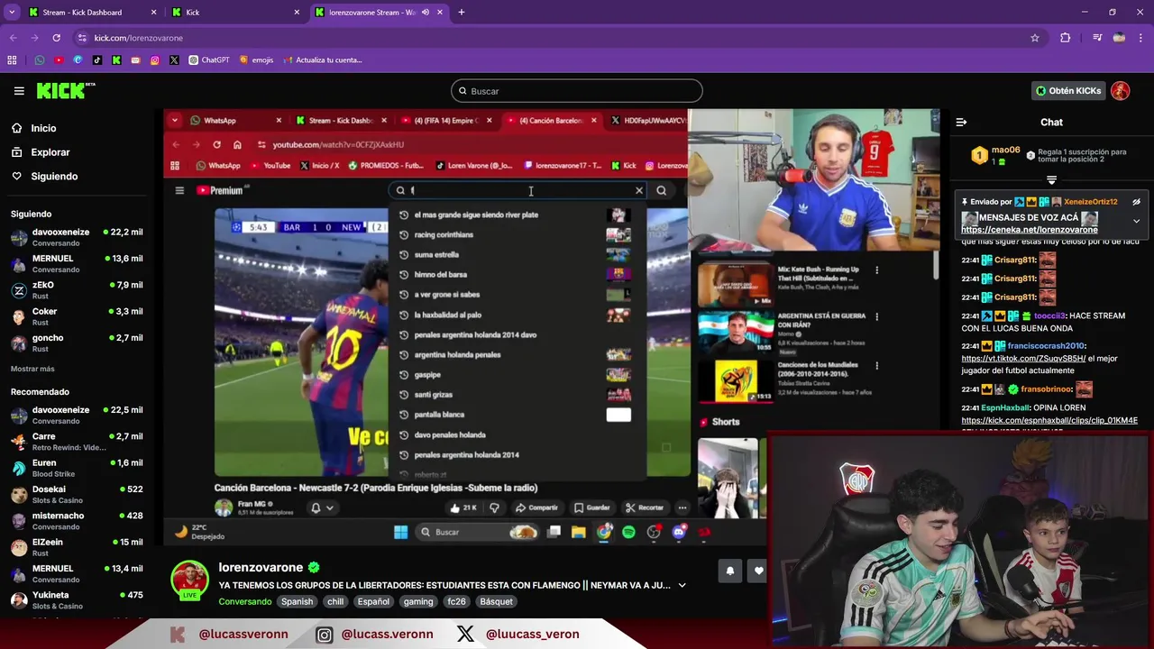Select the chill tag

click(x=335, y=601)
